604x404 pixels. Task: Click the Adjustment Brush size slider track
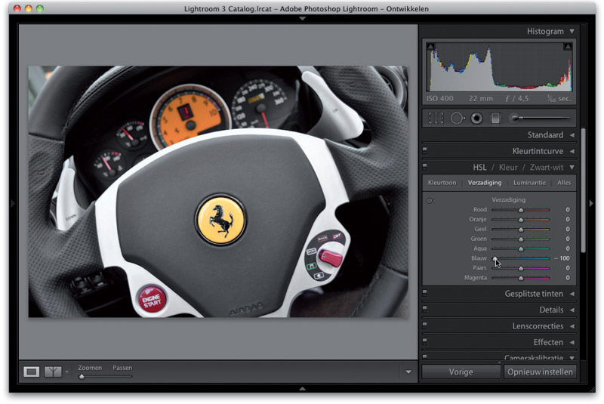(x=544, y=118)
